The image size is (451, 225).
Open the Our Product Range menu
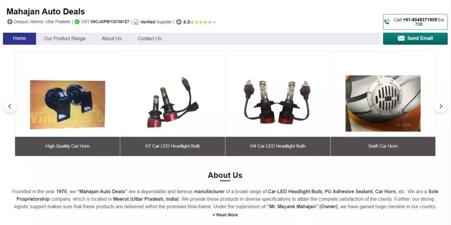pos(65,39)
